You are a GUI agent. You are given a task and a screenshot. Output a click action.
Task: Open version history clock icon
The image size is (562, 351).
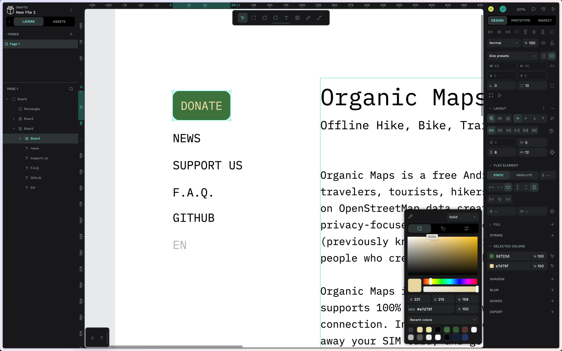click(x=543, y=9)
